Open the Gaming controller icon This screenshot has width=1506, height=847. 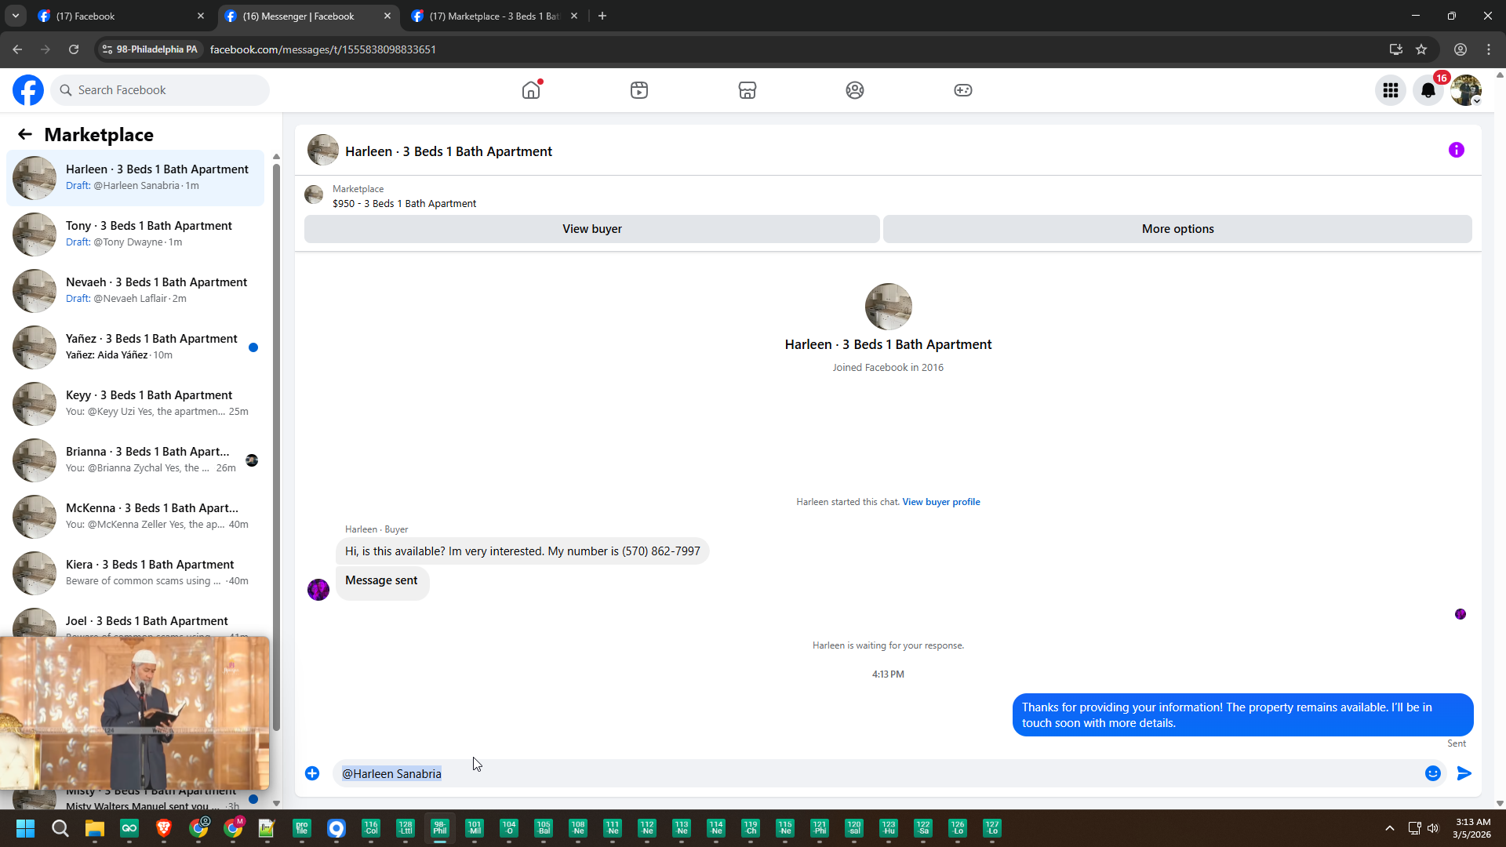pos(963,90)
